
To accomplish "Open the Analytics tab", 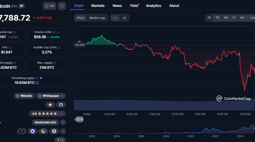I will (x=153, y=6).
